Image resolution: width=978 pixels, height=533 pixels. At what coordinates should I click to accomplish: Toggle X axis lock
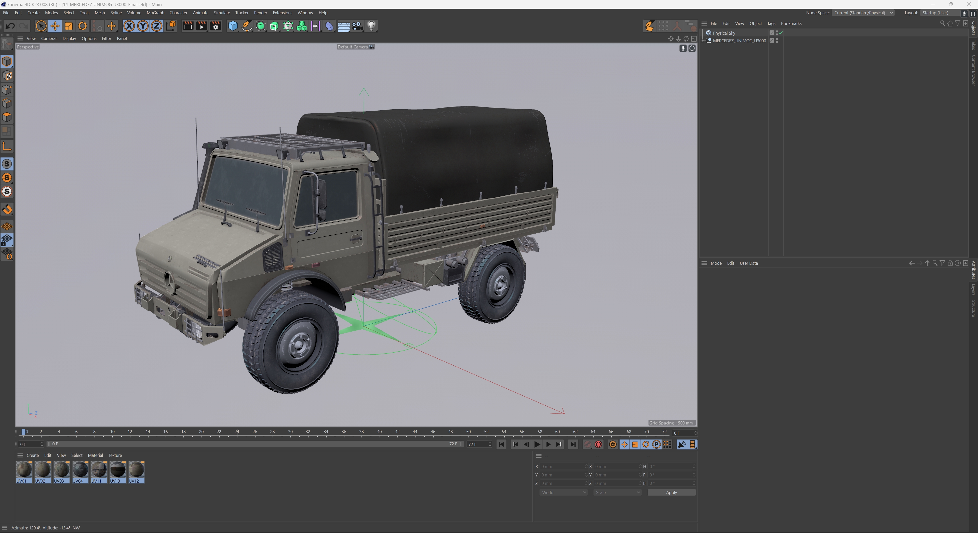(x=129, y=26)
